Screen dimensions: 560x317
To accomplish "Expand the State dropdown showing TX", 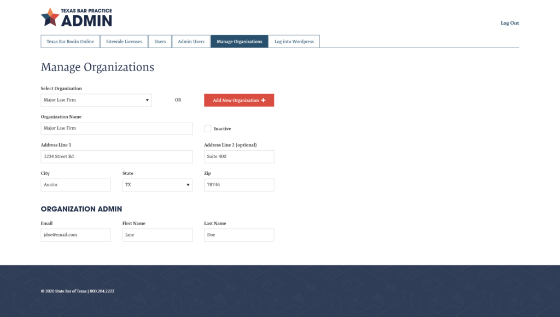I will tap(157, 185).
